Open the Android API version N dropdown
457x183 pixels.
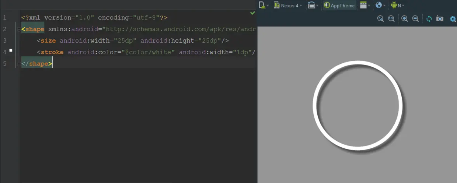pyautogui.click(x=397, y=5)
